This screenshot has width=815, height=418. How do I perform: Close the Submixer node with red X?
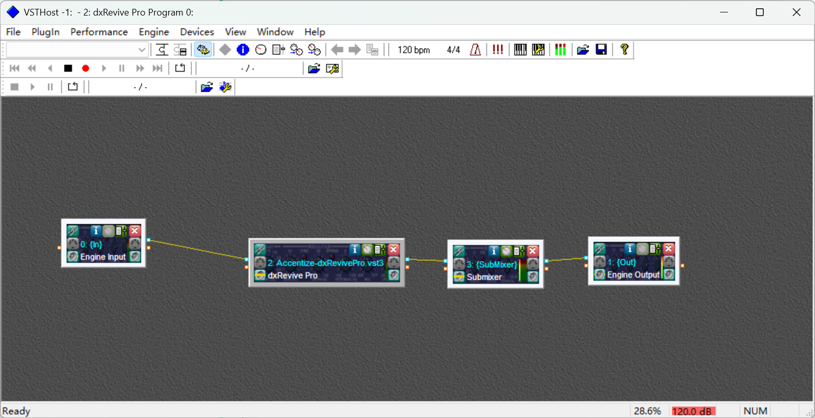[x=533, y=251]
